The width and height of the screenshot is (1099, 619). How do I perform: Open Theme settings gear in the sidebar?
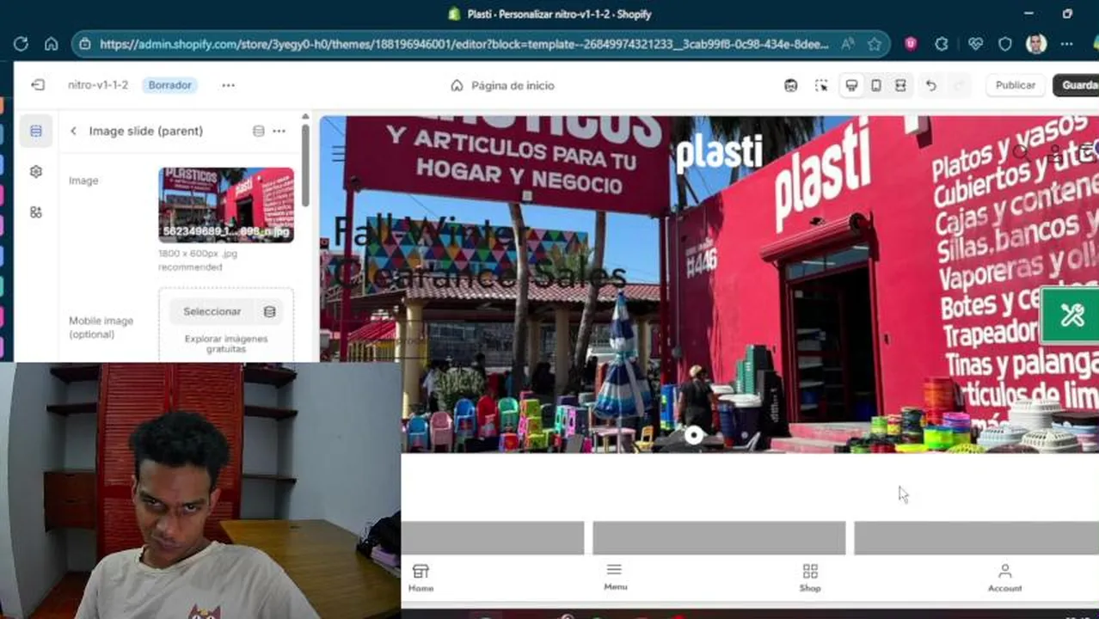point(35,171)
